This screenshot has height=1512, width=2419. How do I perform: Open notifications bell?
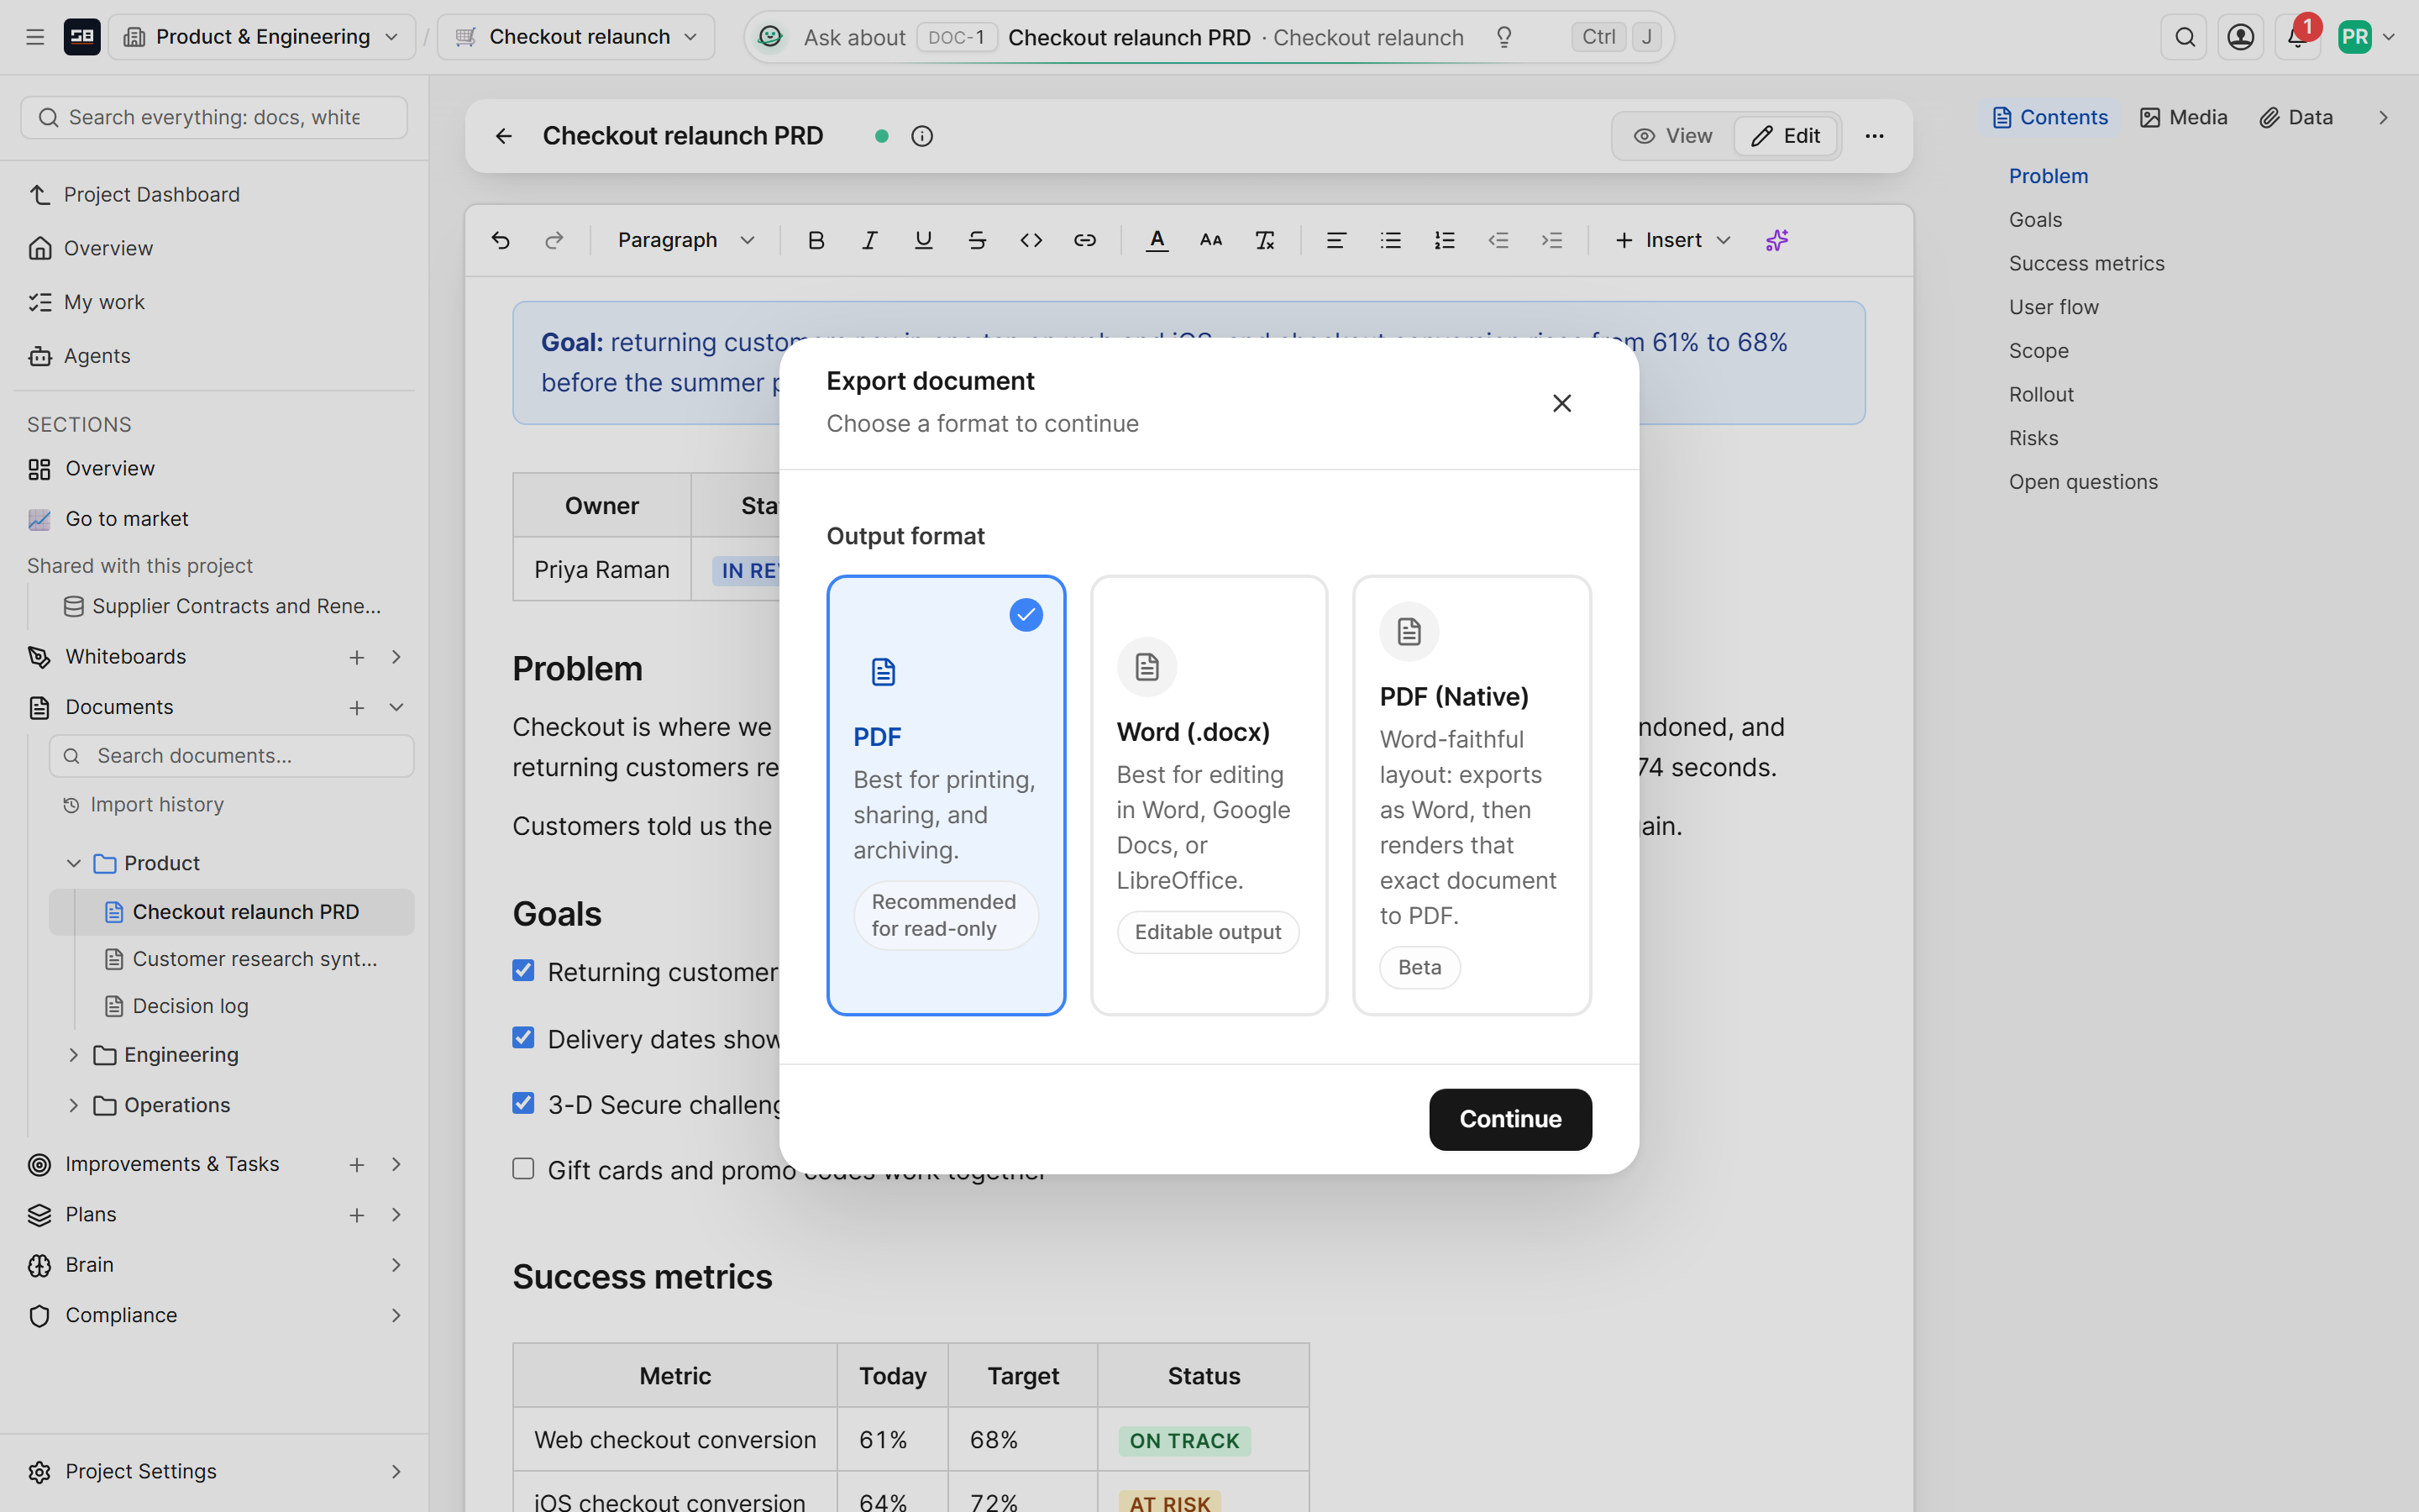pyautogui.click(x=2297, y=37)
